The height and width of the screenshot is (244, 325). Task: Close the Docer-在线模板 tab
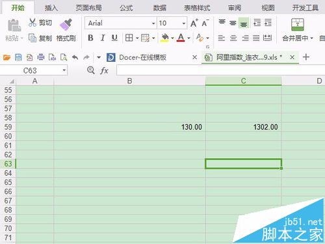[194, 57]
